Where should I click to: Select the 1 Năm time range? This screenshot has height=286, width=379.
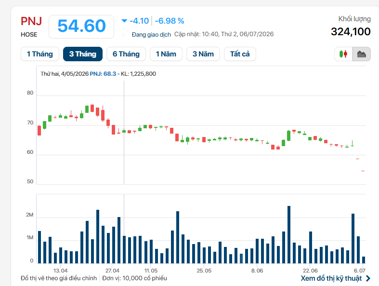tap(166, 54)
